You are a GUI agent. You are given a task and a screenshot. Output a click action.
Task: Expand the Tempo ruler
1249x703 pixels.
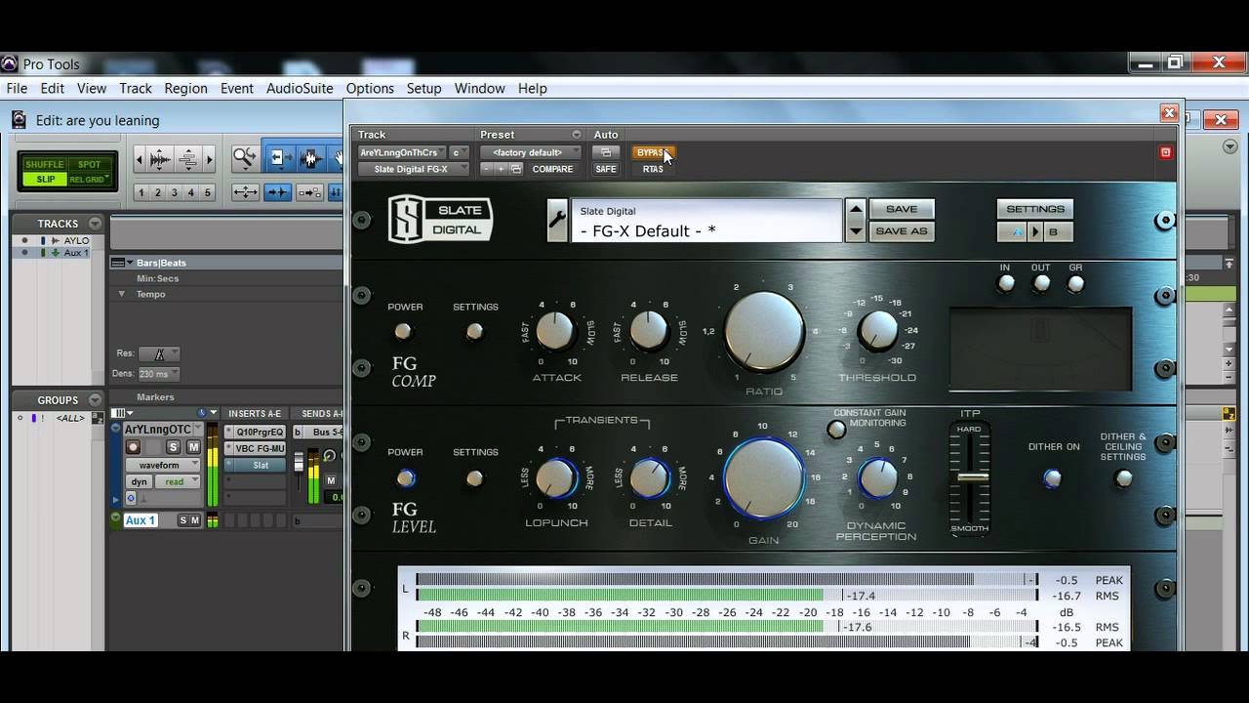(122, 294)
